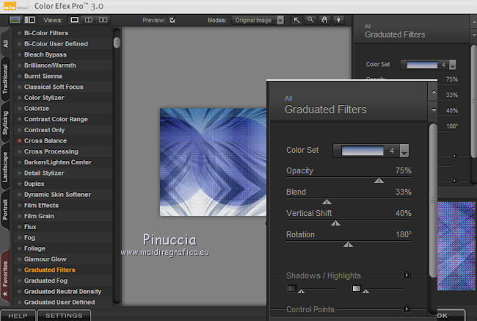Click favorite star beside Graduated Filters
Image resolution: width=477 pixels, height=321 pixels.
tap(20, 270)
